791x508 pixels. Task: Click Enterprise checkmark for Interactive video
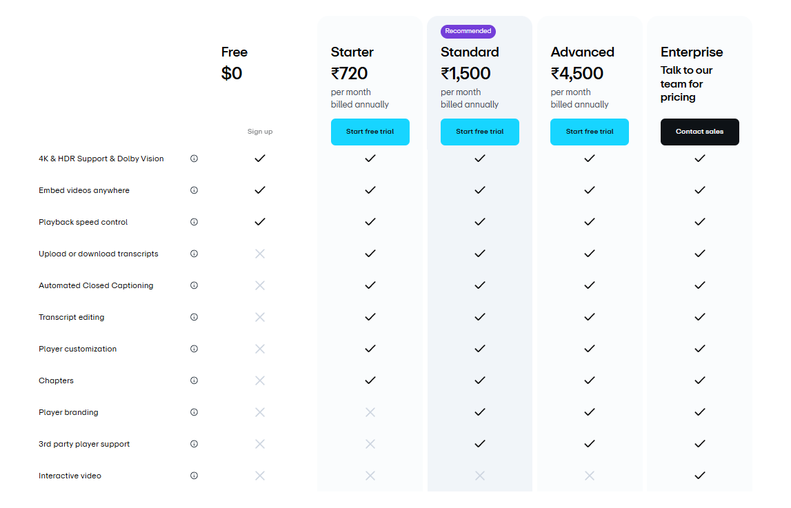tap(700, 476)
